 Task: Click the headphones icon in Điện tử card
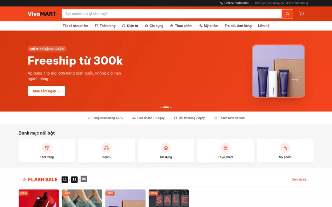coord(106,148)
